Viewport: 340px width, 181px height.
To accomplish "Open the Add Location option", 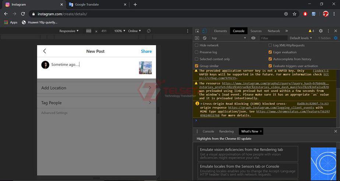I will point(96,88).
